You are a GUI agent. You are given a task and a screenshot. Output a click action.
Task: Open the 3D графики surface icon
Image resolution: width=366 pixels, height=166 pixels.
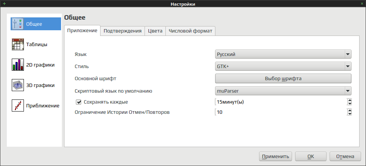point(18,85)
